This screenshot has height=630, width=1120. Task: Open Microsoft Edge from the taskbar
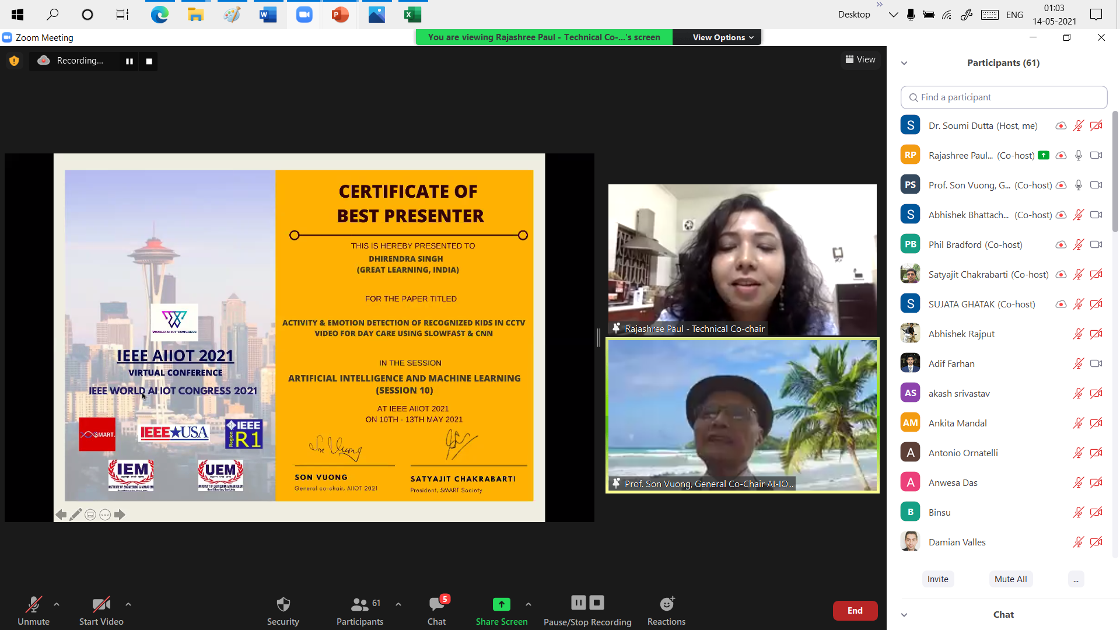point(160,15)
